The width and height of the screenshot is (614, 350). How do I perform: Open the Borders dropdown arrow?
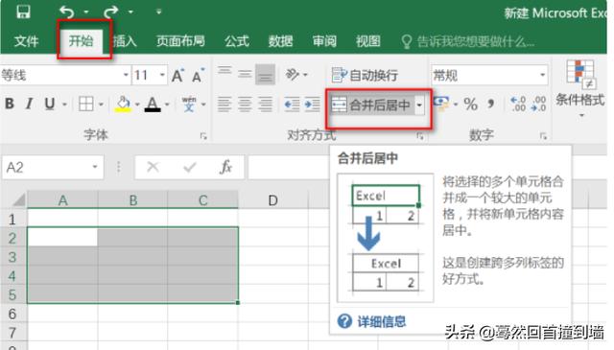coord(101,105)
